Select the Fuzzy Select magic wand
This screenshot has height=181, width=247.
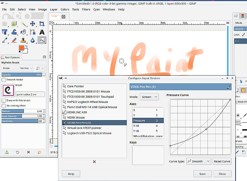[23, 24]
